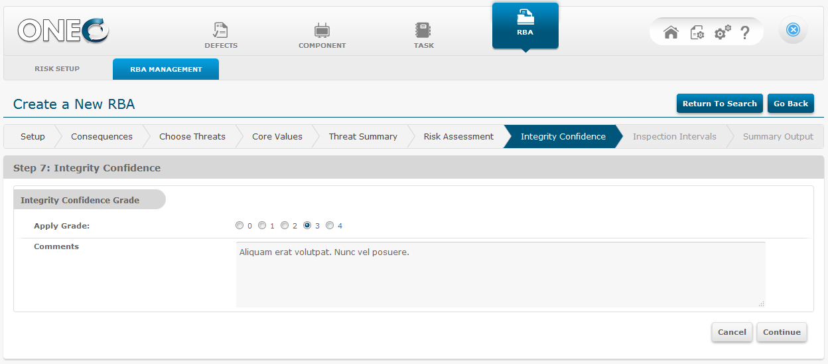Grab the Comments box resize handle

[x=761, y=303]
